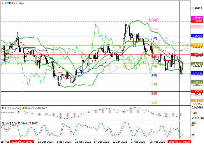This screenshot has height=145, width=204.
Task: Click the [3/8] level label
Action: [154, 84]
